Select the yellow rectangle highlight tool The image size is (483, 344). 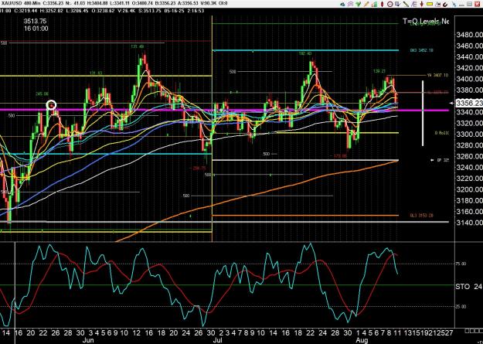pos(430,4)
